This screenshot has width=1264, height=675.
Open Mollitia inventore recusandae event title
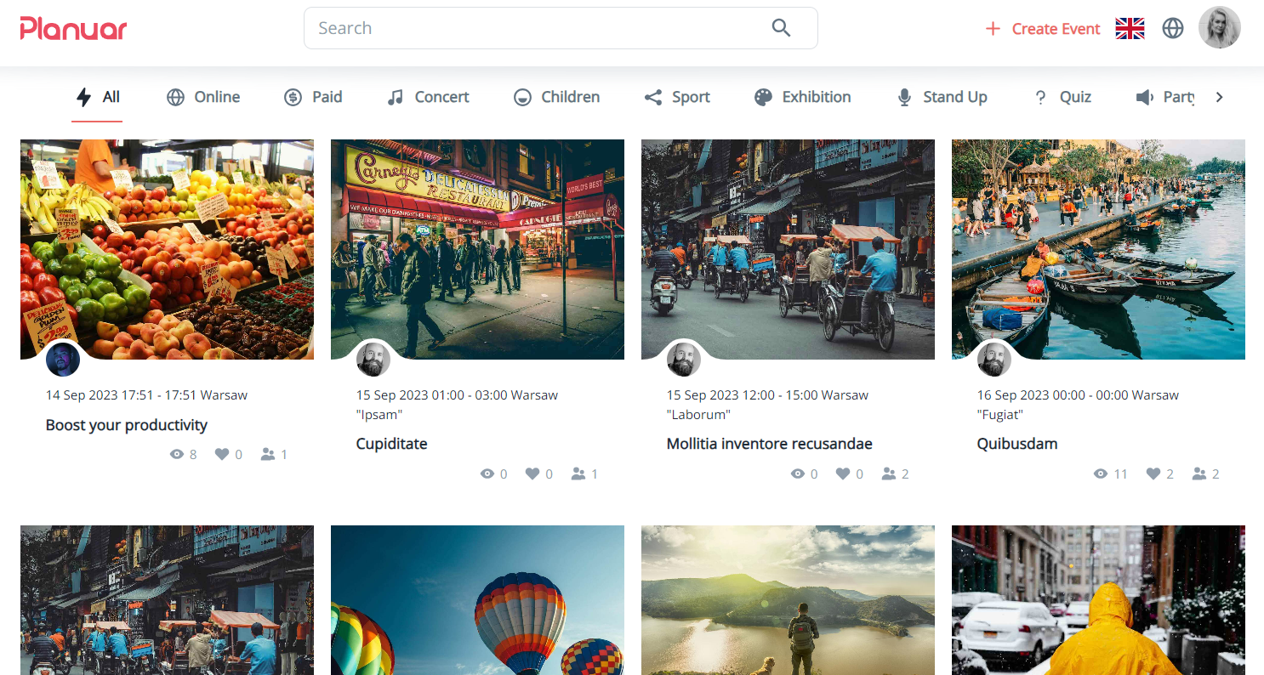tap(770, 444)
